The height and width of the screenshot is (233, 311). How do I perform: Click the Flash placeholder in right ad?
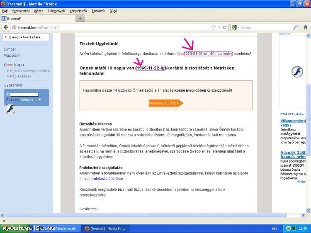tap(297, 72)
